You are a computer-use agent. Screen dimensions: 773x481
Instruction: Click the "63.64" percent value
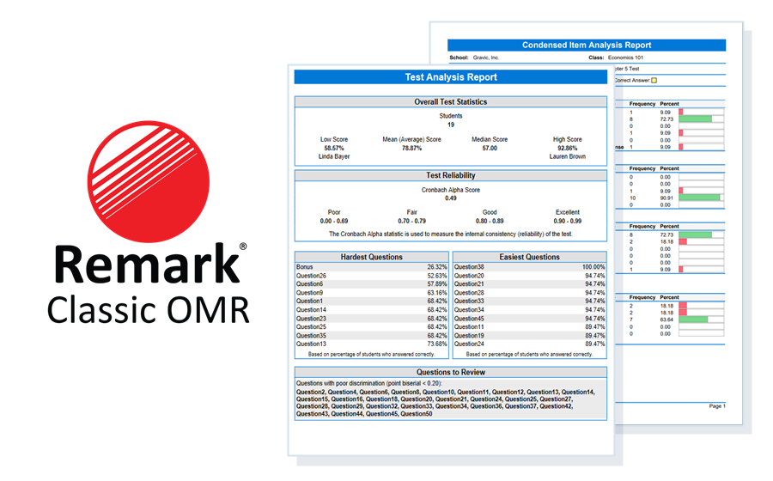[666, 320]
